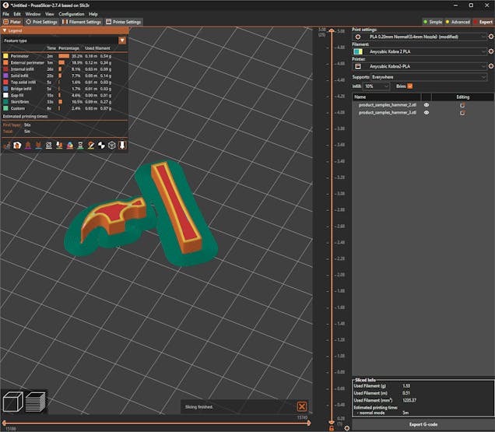Screen dimensions: 495x432
Task: Switch to sliced layers preview icon
Action: [x=36, y=402]
